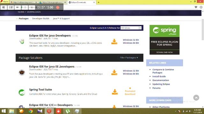204x114 pixels.
Task: Download Java EE Developers Windows 64 Bit
Action: click(131, 74)
